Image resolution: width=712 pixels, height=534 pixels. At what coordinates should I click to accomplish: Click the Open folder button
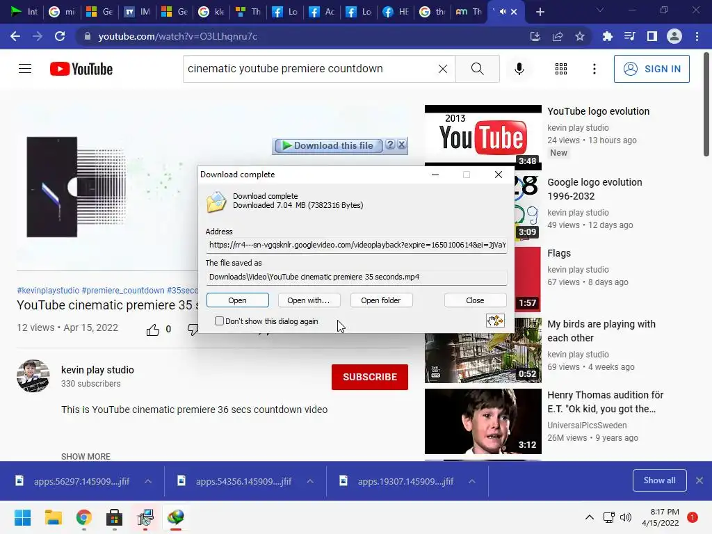coord(381,300)
